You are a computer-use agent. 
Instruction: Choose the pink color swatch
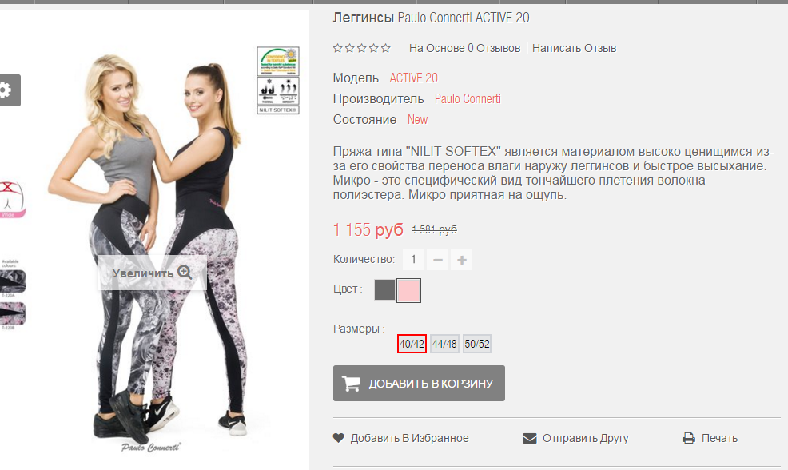[x=408, y=290]
